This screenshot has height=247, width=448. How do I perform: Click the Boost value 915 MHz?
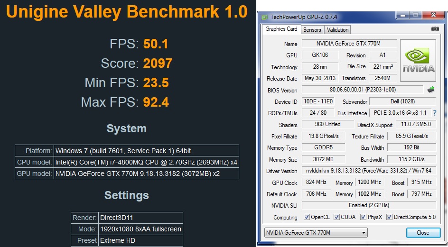(x=422, y=182)
